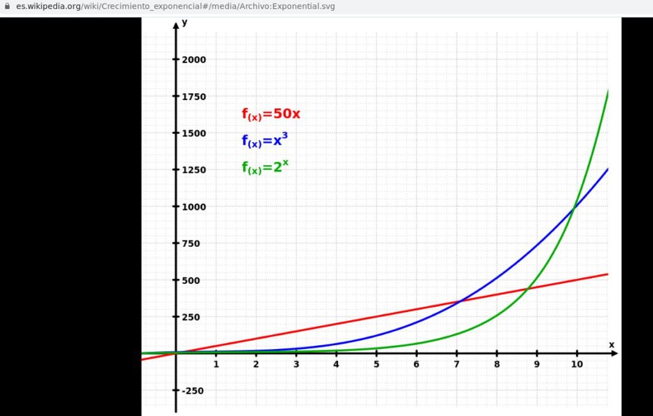The width and height of the screenshot is (653, 416).
Task: Click the y-axis label 1000
Action: tap(194, 207)
